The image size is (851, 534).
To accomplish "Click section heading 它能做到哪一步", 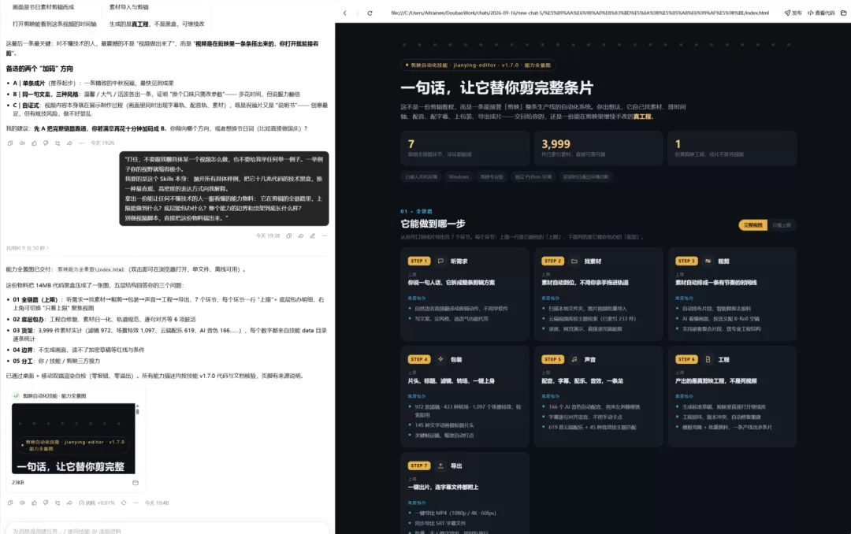I will point(433,224).
